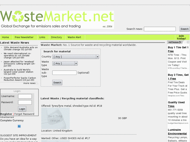Open the Register link
This screenshot has height=142, width=190.
click(x=6, y=114)
